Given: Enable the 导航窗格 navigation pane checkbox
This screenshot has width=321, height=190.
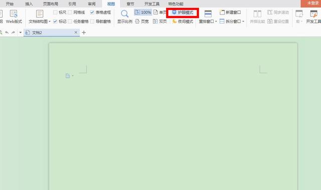Looking at the screenshot, I should pos(92,21).
